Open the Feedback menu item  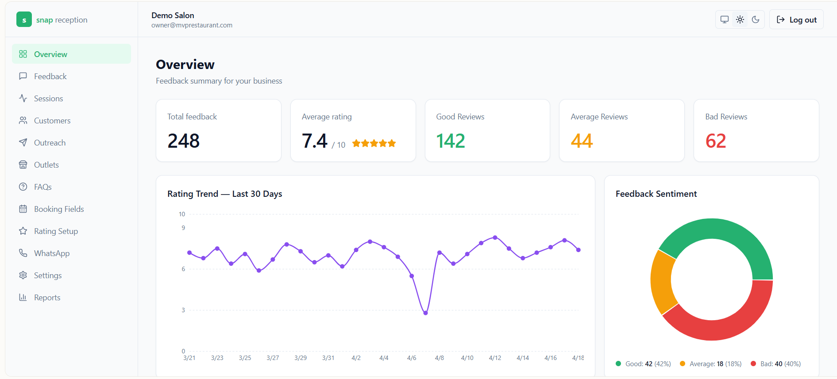coord(71,76)
